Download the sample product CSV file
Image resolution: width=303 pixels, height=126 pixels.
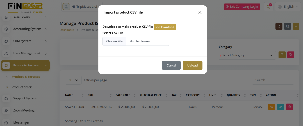click(165, 27)
